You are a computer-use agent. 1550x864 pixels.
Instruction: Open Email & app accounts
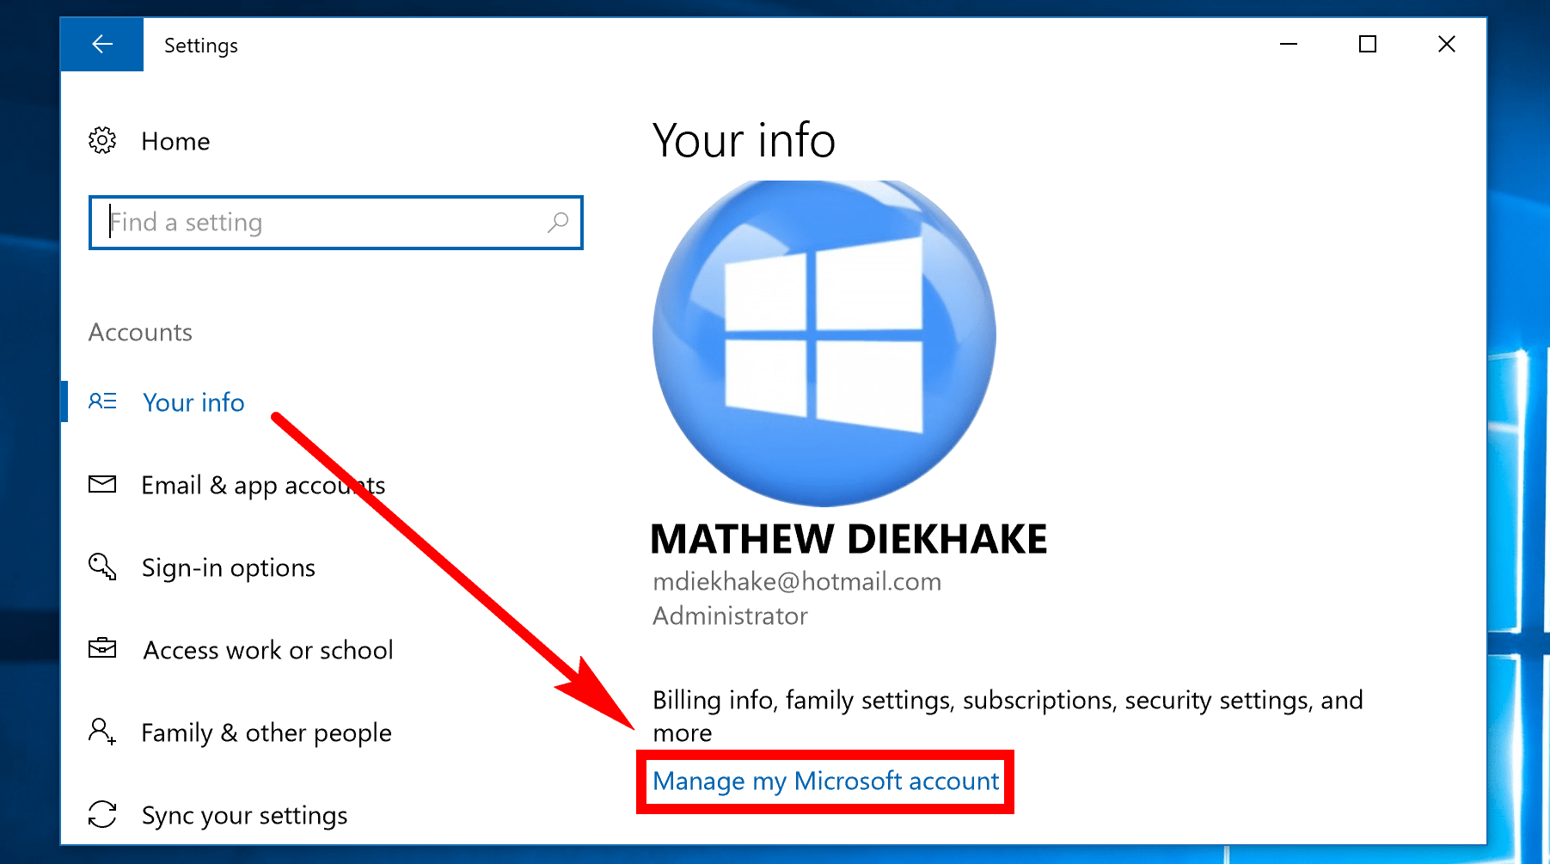(263, 485)
